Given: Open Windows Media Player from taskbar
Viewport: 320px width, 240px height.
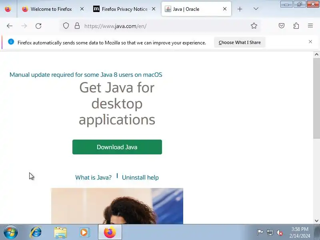Looking at the screenshot, I should [84, 232].
